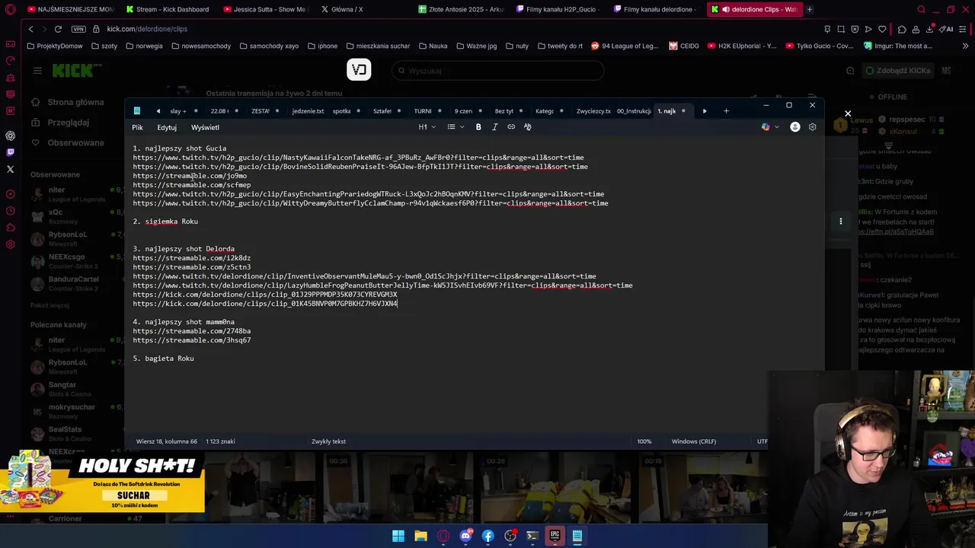
Task: Open Notepad heading style H1 dropdown
Action: click(427, 127)
